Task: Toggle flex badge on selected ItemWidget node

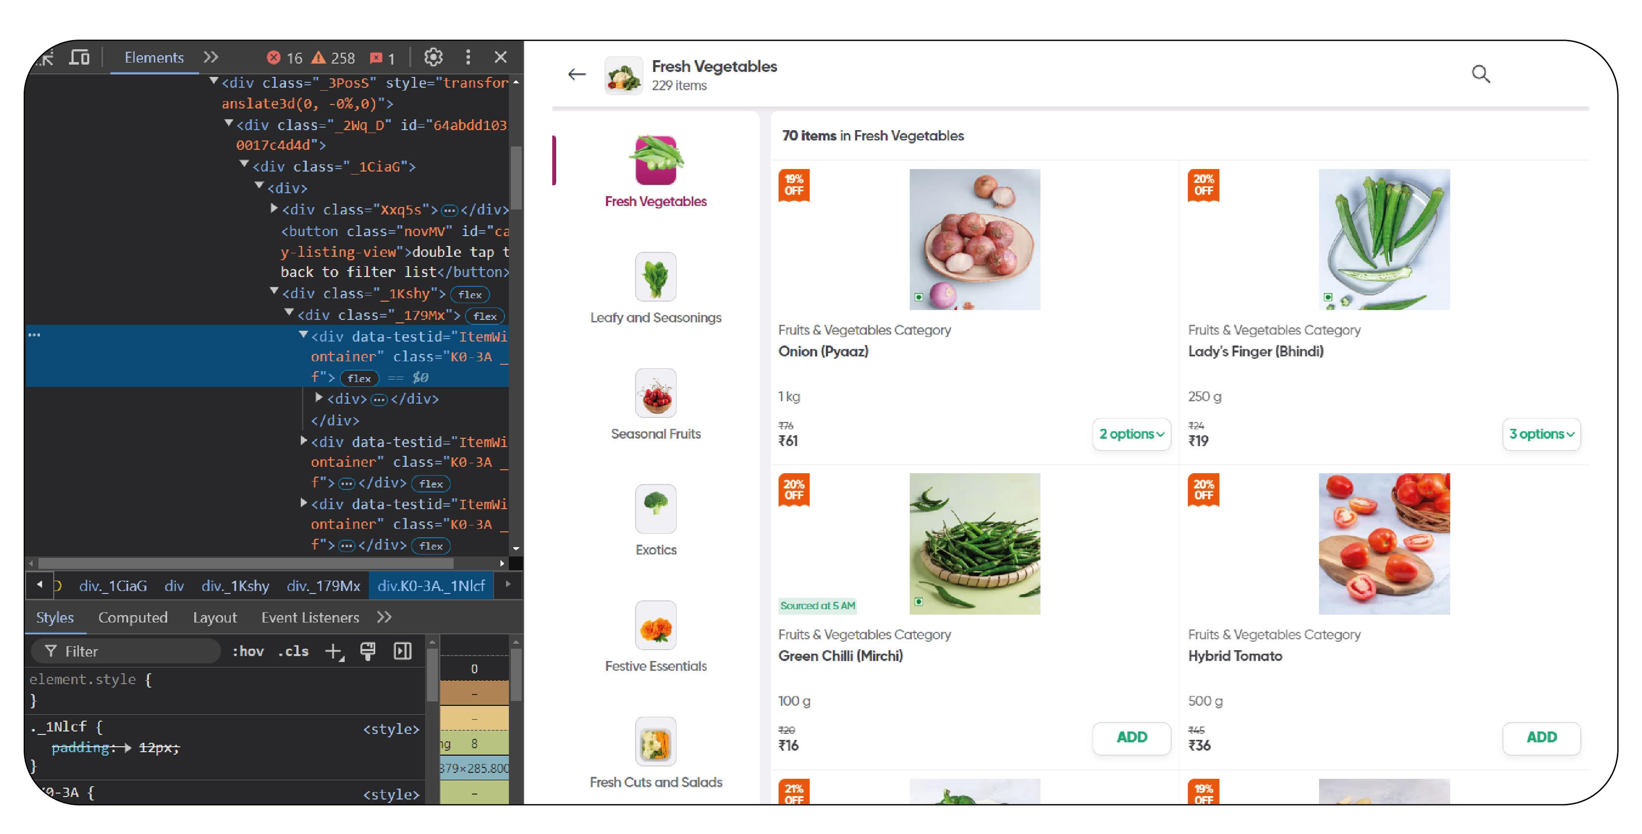Action: coord(359,379)
